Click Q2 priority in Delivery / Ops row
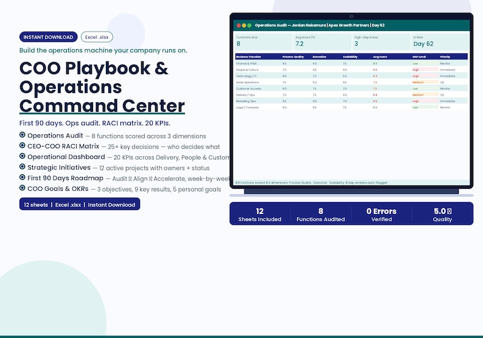 (x=442, y=95)
